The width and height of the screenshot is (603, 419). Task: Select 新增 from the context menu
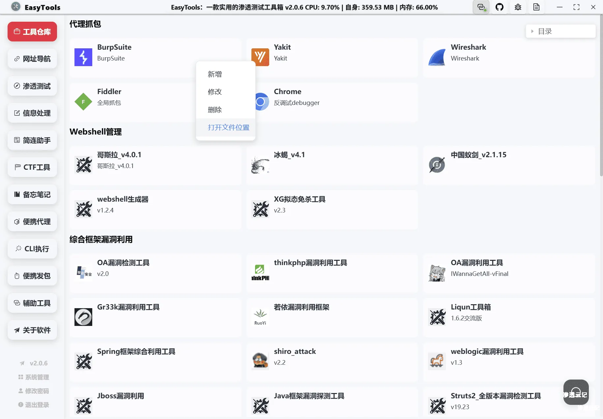[x=215, y=74]
